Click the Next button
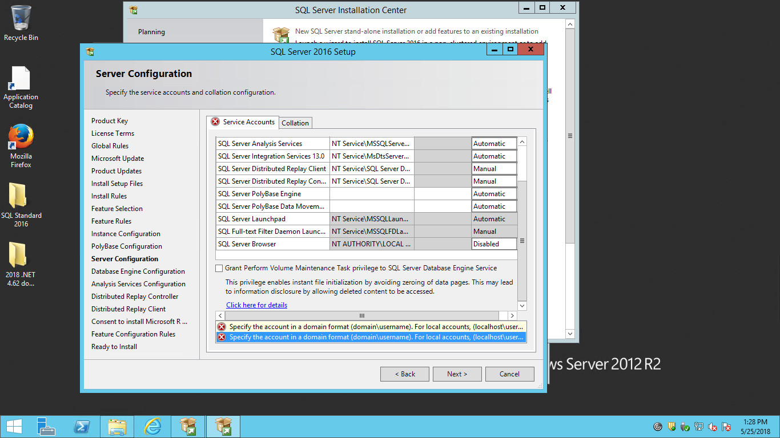The image size is (780, 438). point(457,374)
